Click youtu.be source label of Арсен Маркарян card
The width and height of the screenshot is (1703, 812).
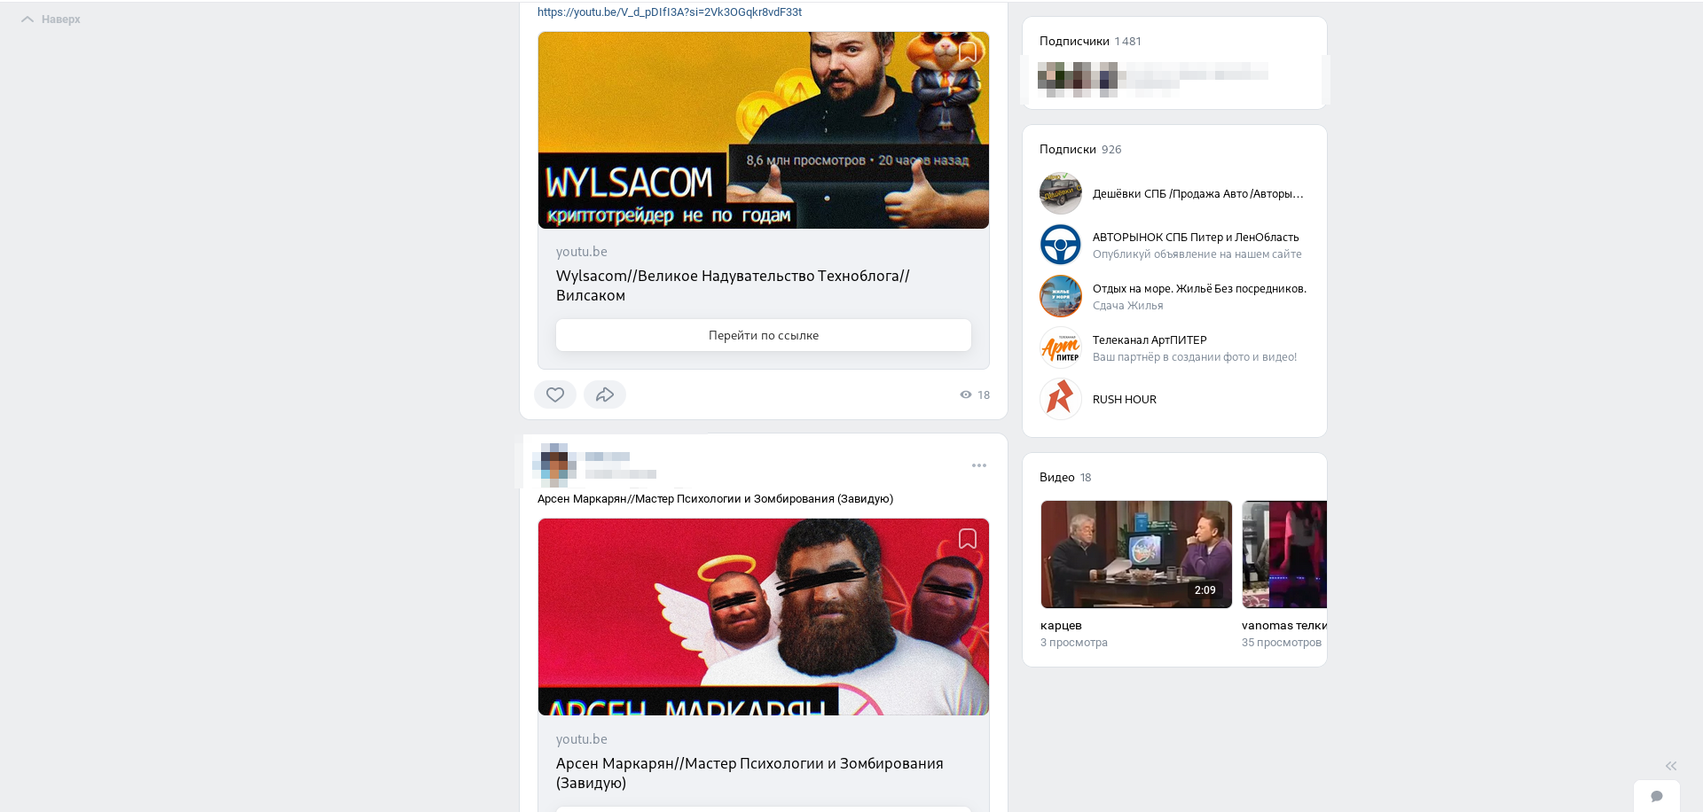pos(582,739)
